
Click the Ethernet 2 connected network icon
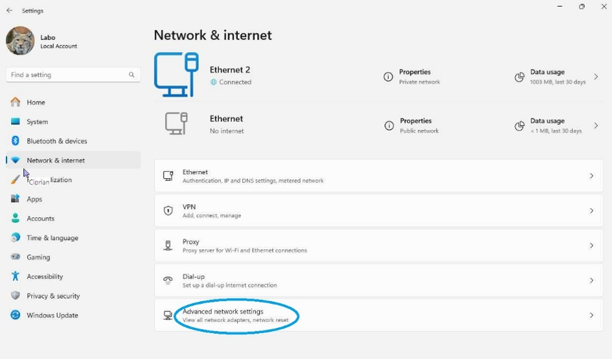176,74
